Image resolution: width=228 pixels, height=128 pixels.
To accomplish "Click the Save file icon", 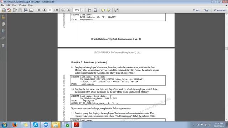I will tap(20, 10).
